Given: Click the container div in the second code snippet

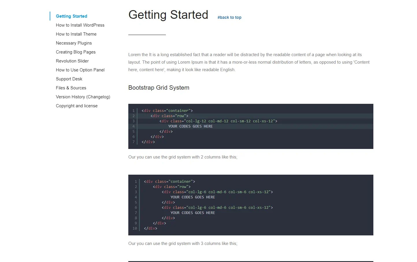Looking at the screenshot, I should pyautogui.click(x=169, y=181).
